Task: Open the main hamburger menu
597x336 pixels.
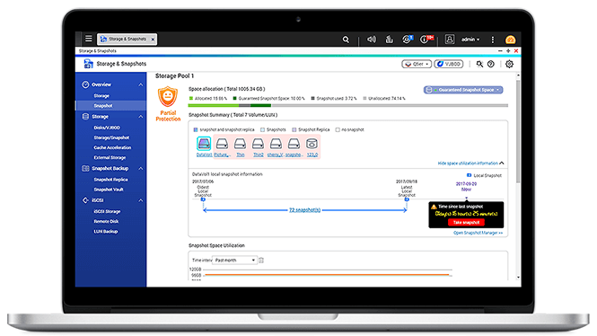Action: click(89, 39)
